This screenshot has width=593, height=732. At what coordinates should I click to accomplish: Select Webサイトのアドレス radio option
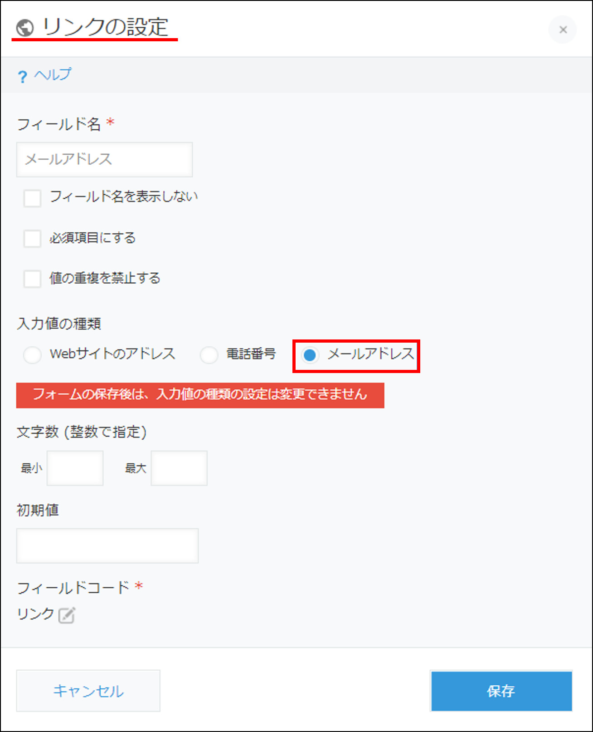[32, 355]
